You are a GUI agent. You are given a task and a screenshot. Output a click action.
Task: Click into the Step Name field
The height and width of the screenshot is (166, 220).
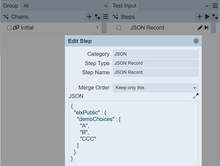(156, 72)
